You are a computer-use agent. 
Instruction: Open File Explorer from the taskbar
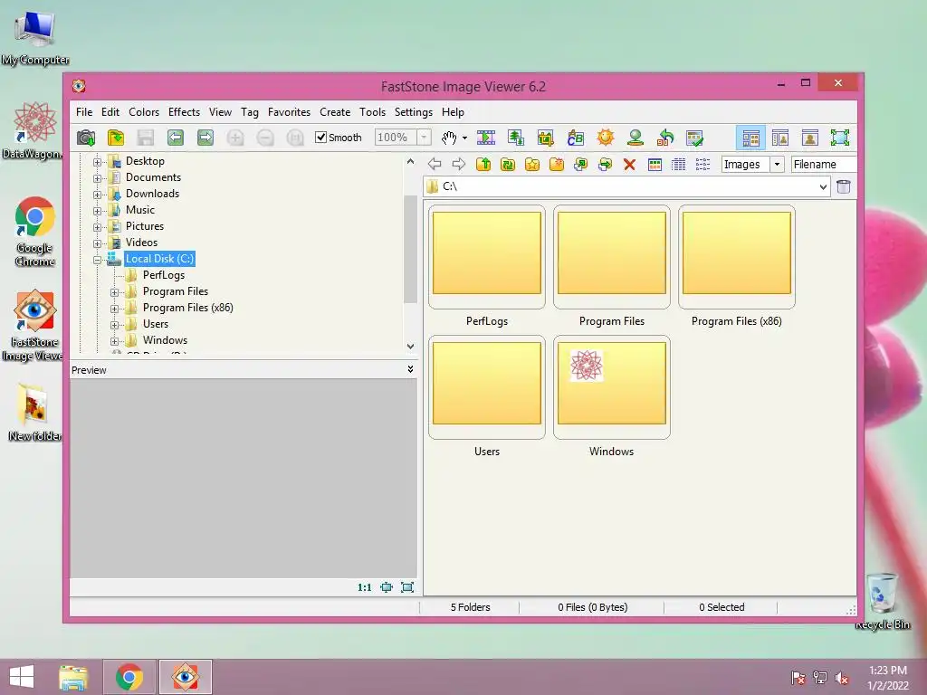pyautogui.click(x=73, y=677)
